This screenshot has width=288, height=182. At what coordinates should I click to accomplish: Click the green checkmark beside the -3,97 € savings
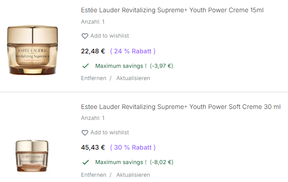(86, 66)
